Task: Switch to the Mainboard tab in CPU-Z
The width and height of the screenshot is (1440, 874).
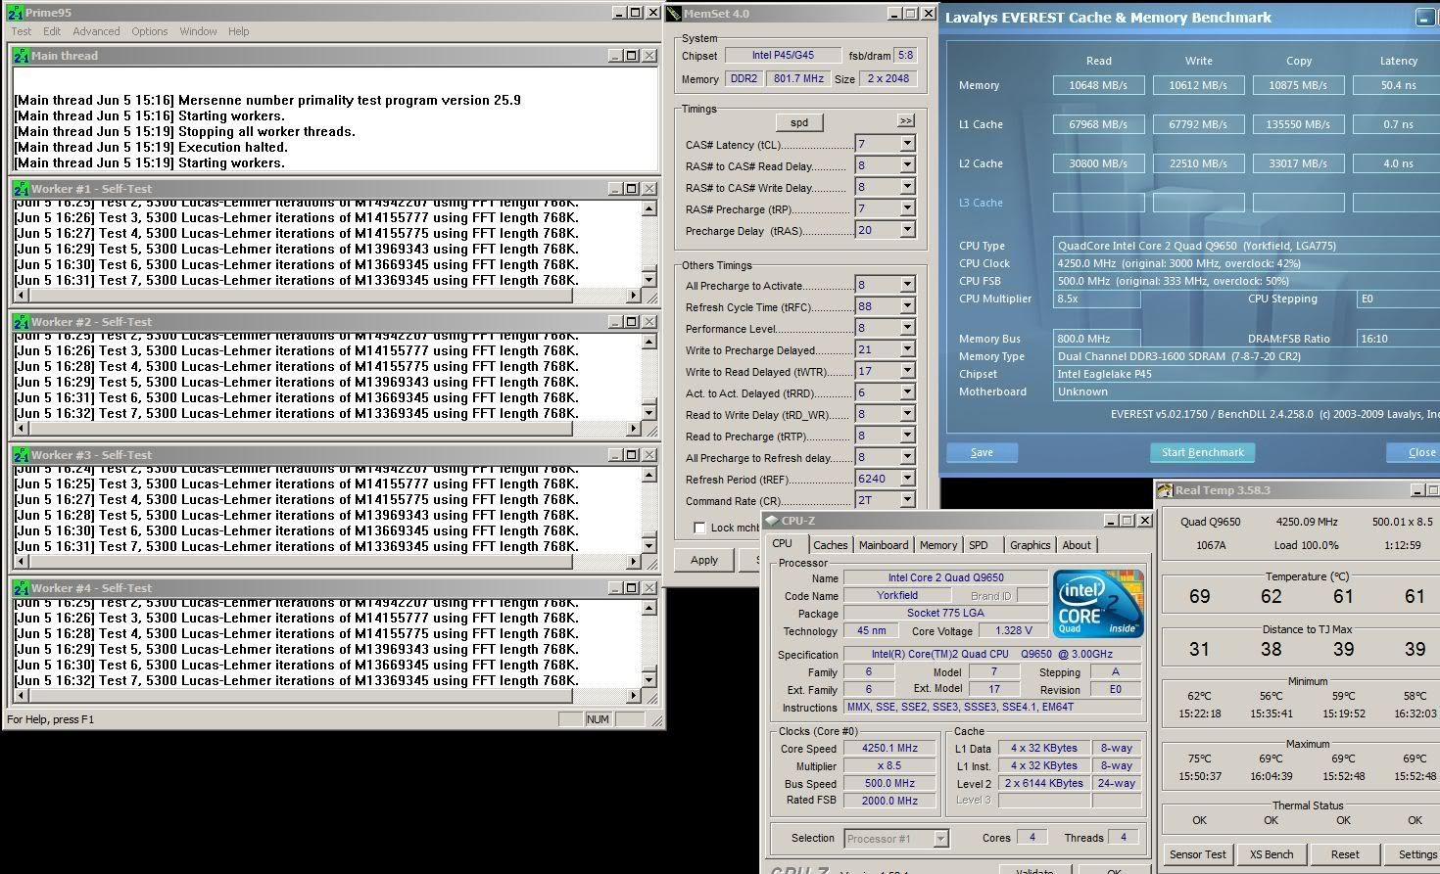Action: [x=884, y=545]
